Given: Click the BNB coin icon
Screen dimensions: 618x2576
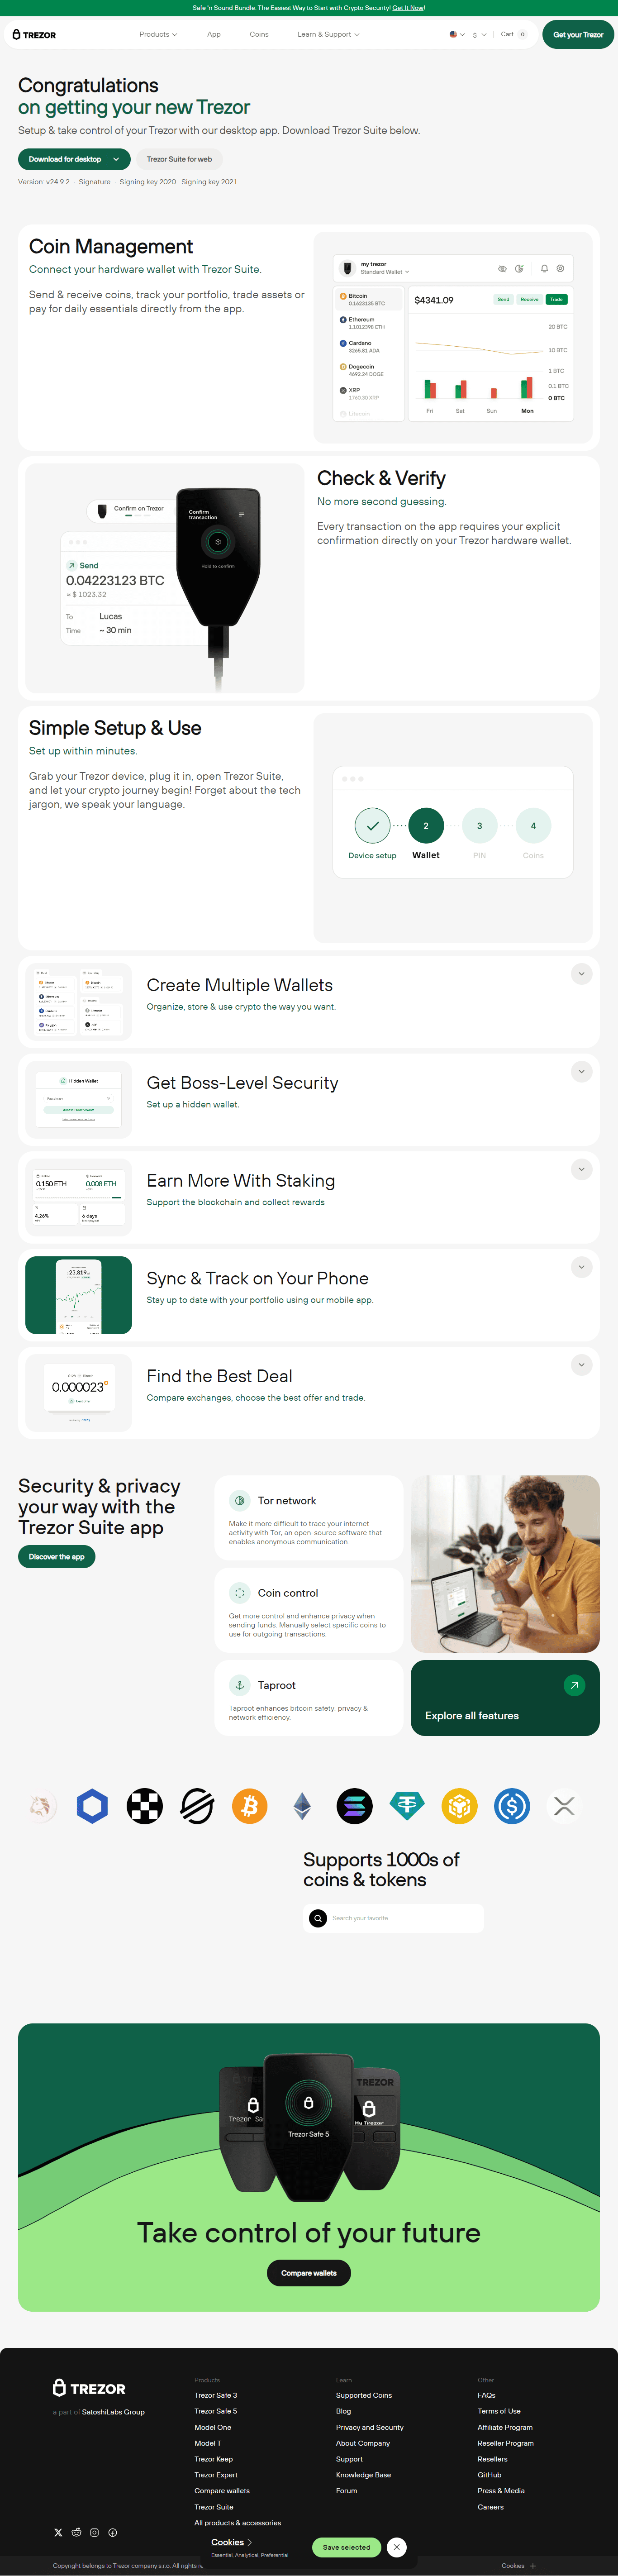Looking at the screenshot, I should point(460,1806).
